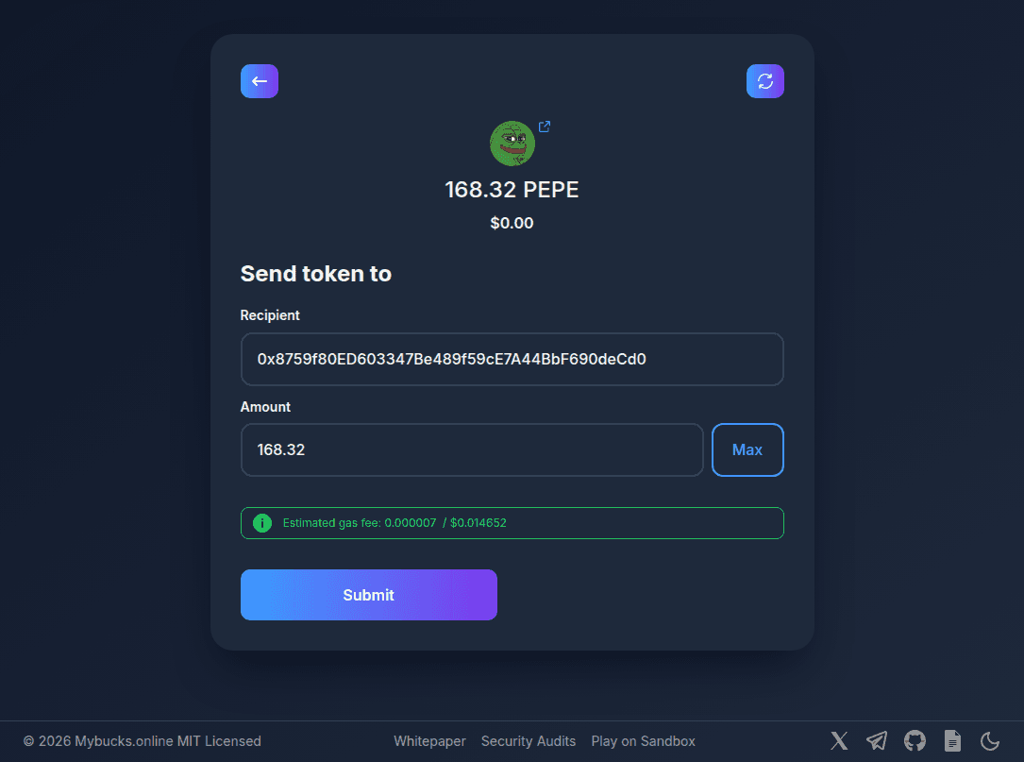Click the PEPE frog token logo
1024x762 pixels.
(512, 144)
